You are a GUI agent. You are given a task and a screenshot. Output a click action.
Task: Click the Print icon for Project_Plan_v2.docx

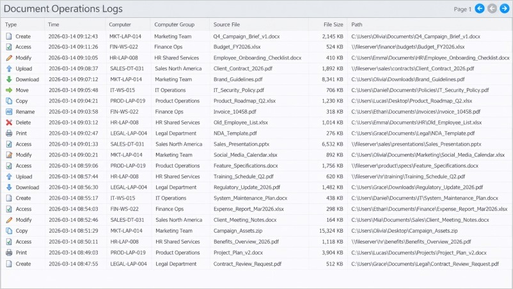9,253
